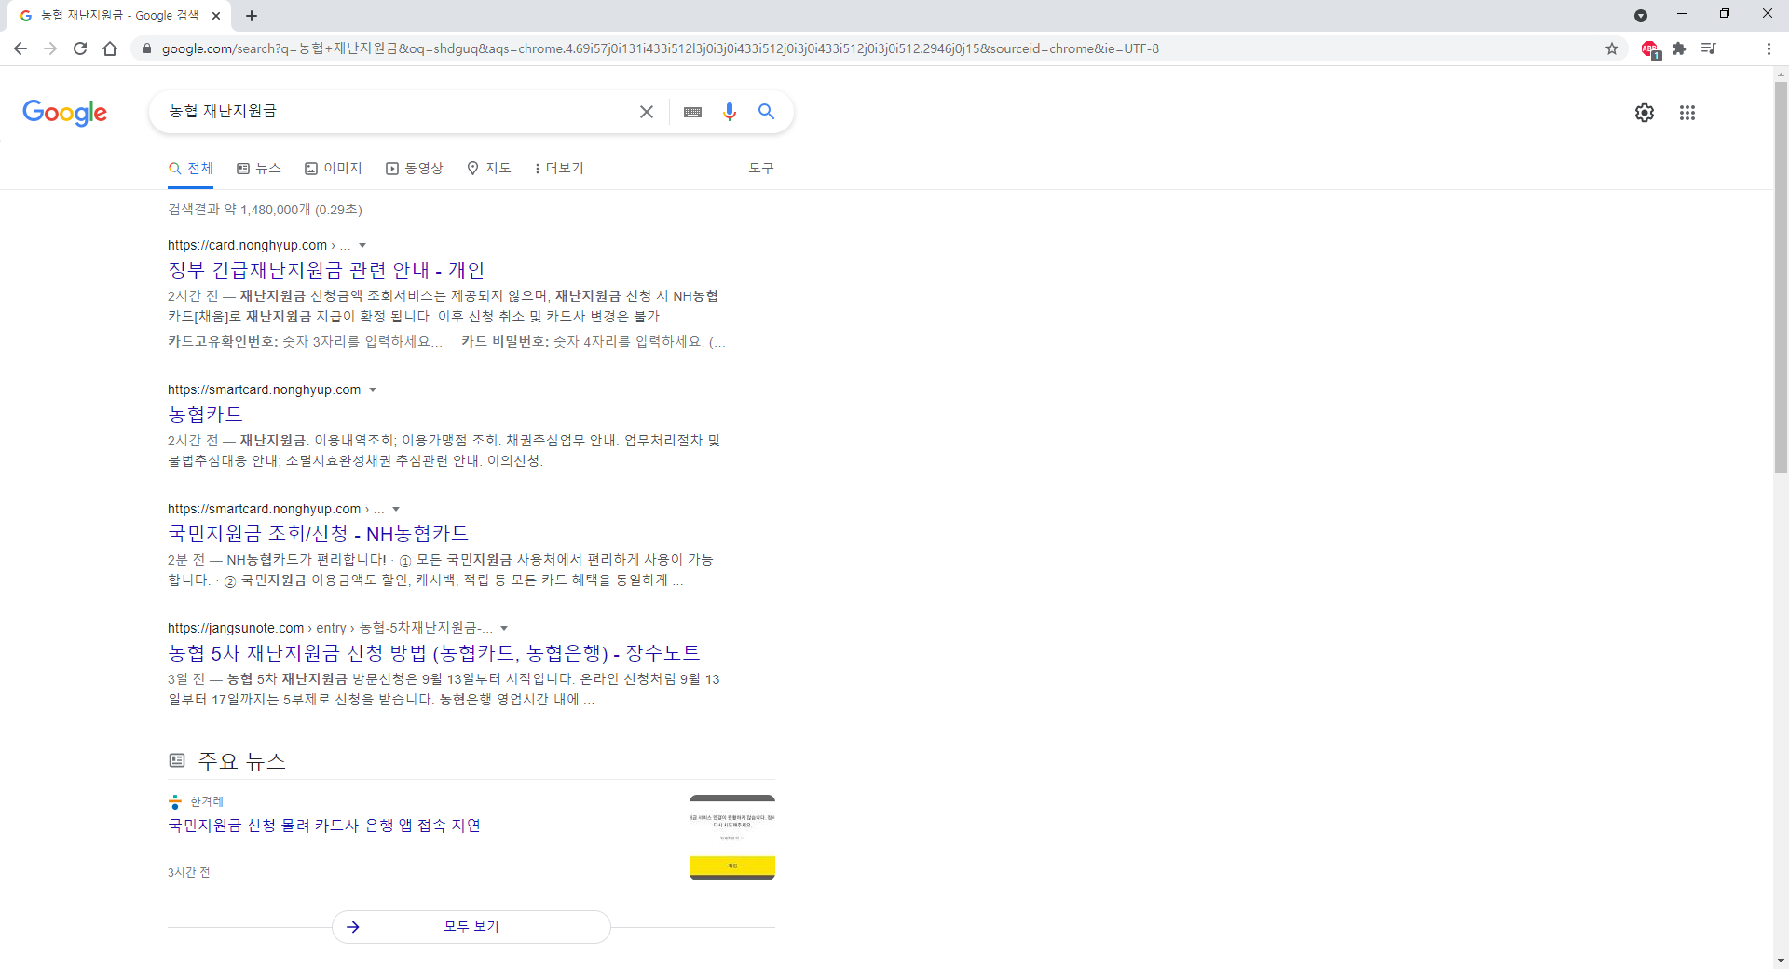
Task: Click the 3시간 전 news timestamp
Action: [189, 873]
